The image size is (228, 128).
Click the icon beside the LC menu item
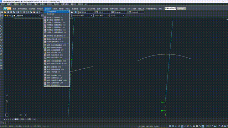(45, 17)
